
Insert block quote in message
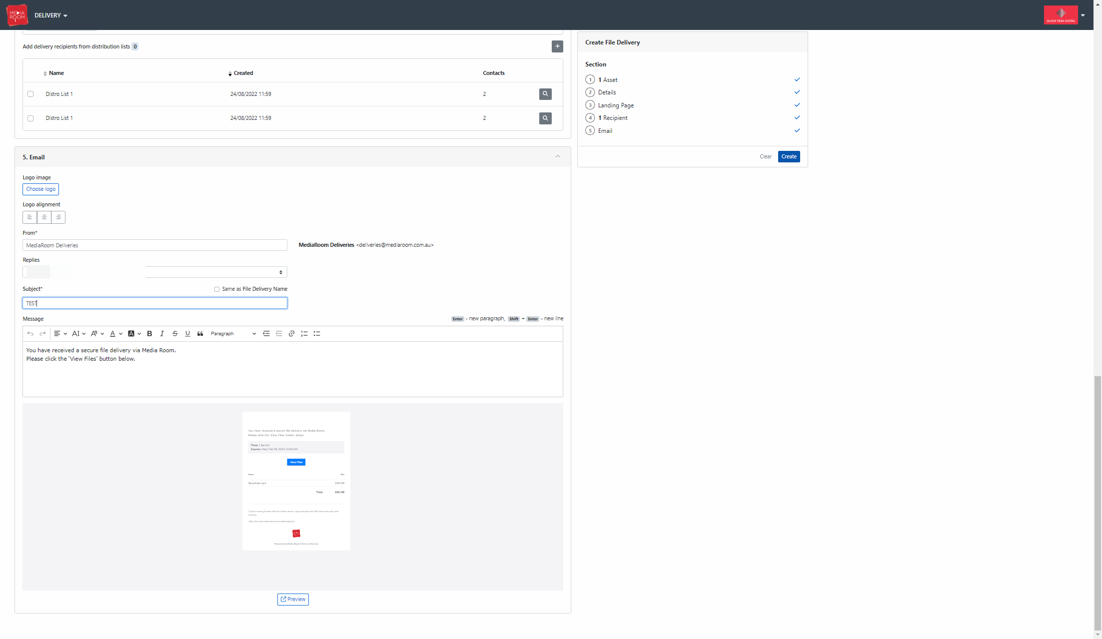pyautogui.click(x=200, y=334)
